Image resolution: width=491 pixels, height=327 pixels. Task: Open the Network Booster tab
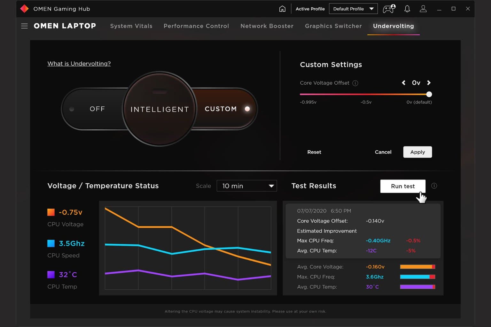267,26
